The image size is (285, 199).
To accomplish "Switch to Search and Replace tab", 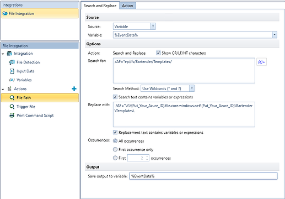I will [x=100, y=6].
